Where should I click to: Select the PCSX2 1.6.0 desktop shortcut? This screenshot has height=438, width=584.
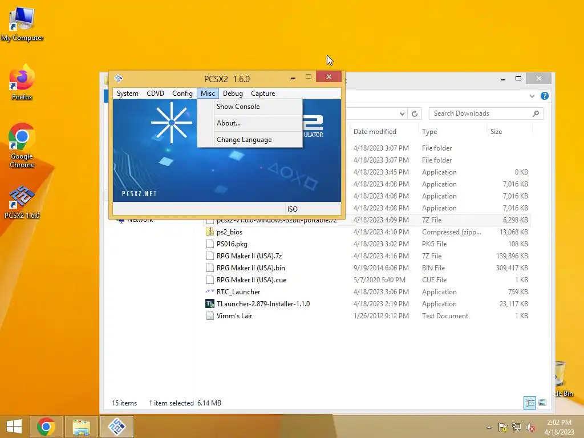point(22,202)
